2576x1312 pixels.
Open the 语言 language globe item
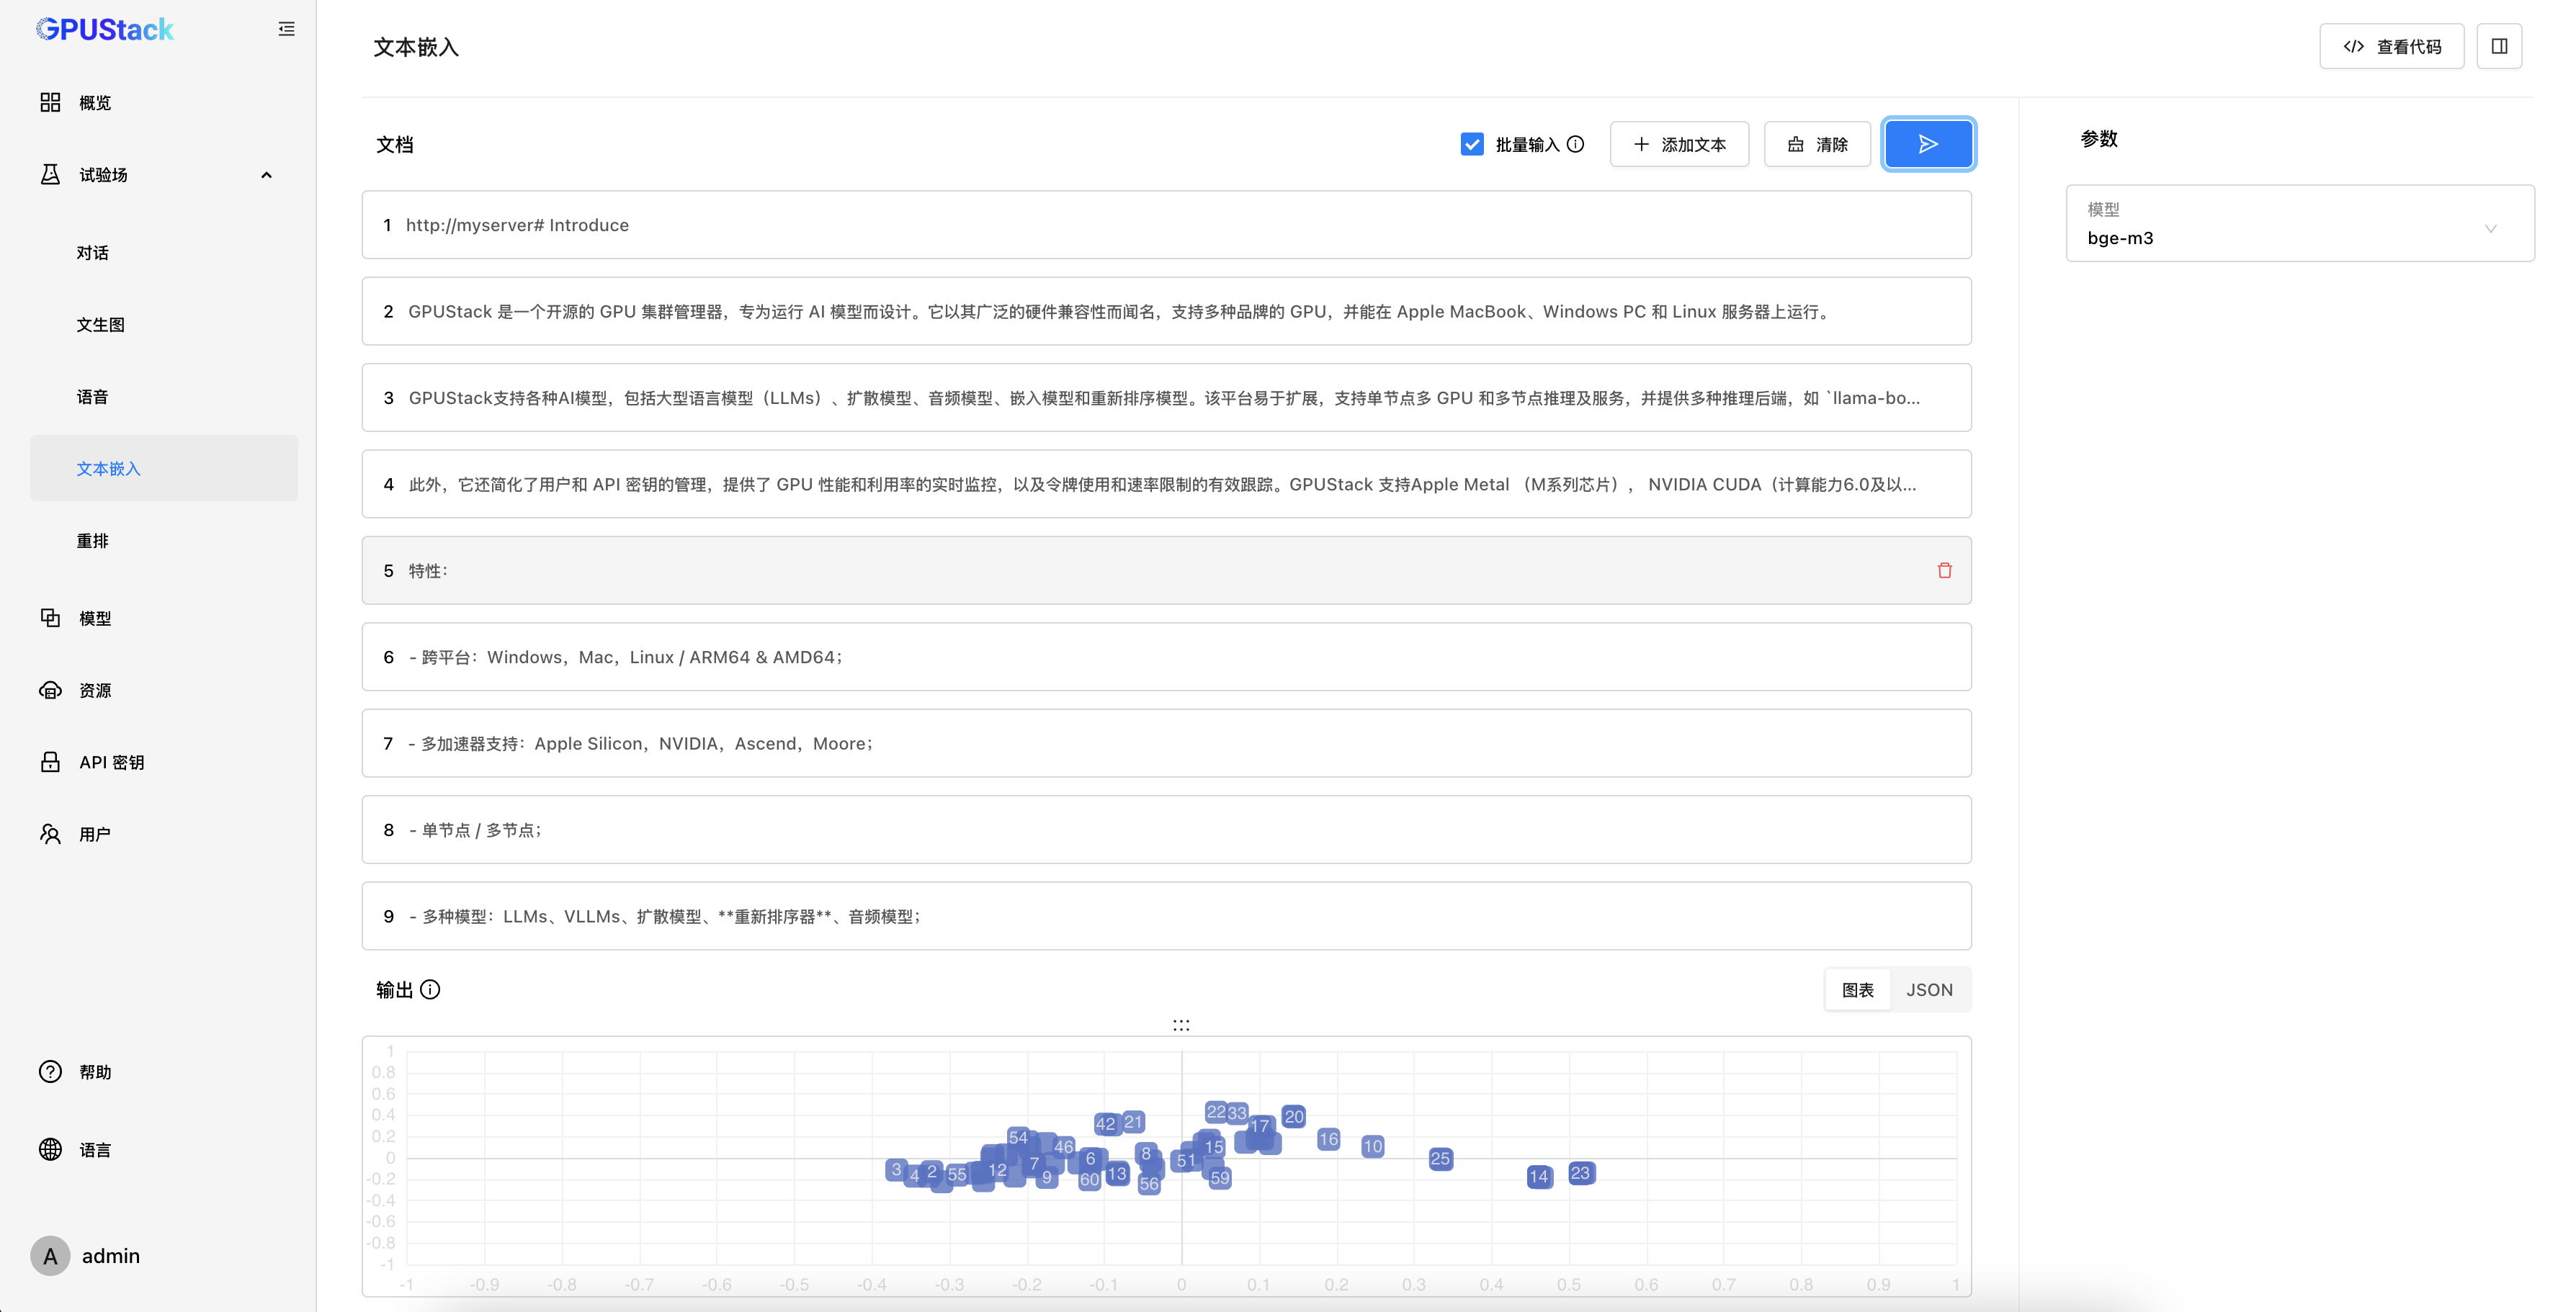click(95, 1150)
